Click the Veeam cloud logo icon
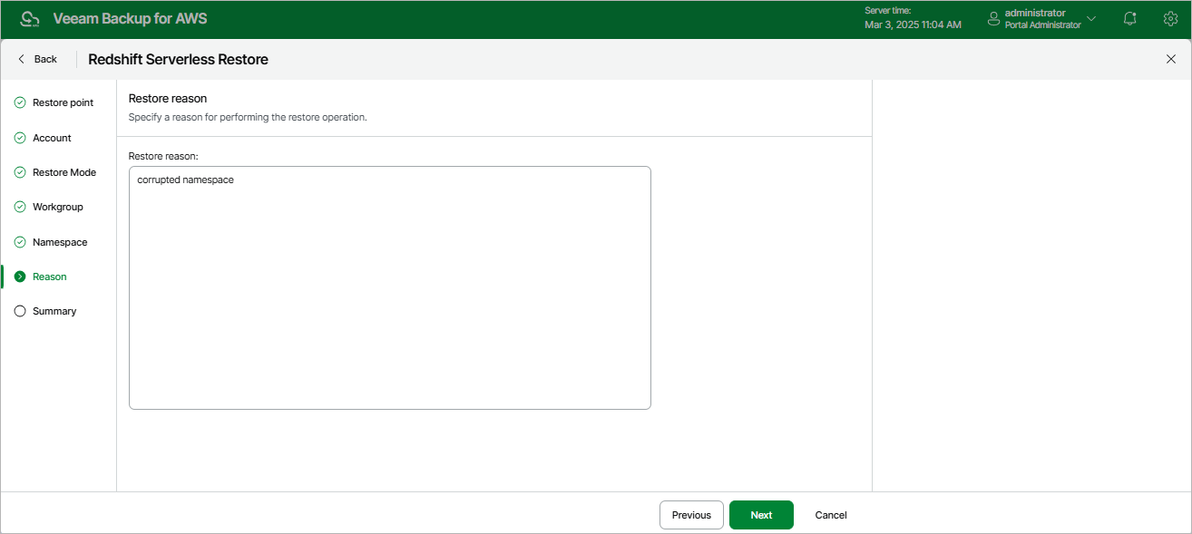1192x534 pixels. point(30,19)
